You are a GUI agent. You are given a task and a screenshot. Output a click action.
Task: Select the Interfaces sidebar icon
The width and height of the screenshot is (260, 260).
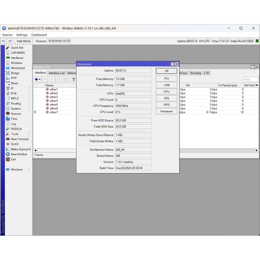pos(8,58)
